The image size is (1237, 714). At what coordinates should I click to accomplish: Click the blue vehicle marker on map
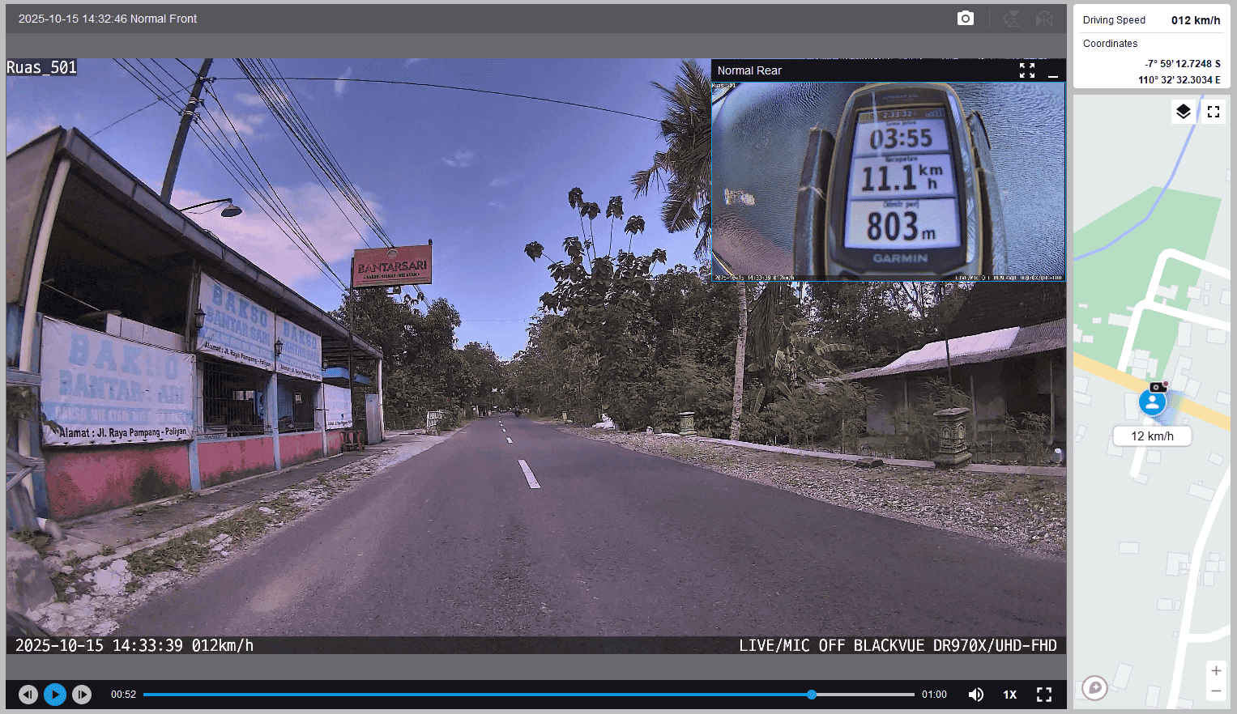pyautogui.click(x=1152, y=402)
